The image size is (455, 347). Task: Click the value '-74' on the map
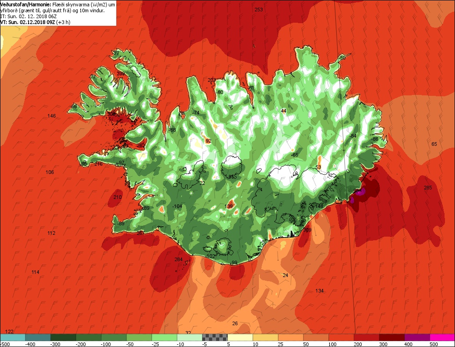(196, 113)
